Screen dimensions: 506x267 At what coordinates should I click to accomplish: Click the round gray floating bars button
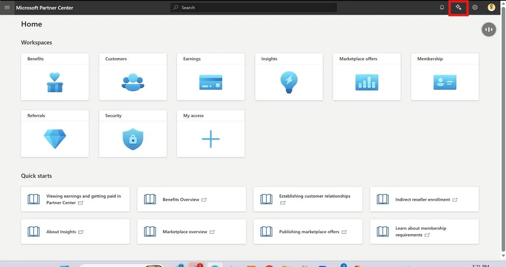[x=489, y=30]
